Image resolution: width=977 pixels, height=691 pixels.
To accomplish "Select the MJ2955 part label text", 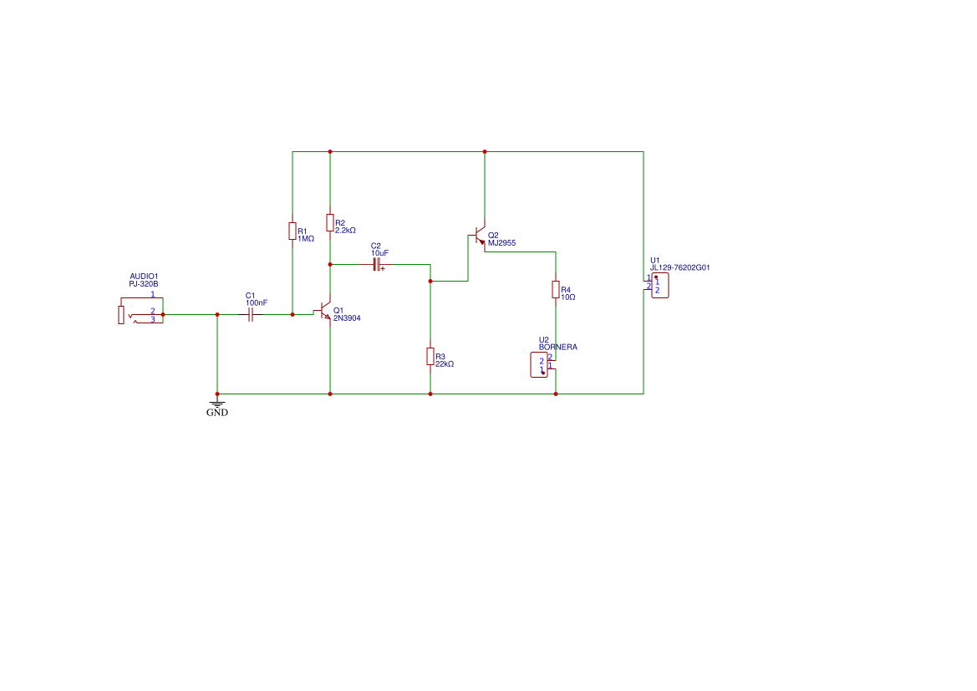I will 501,243.
